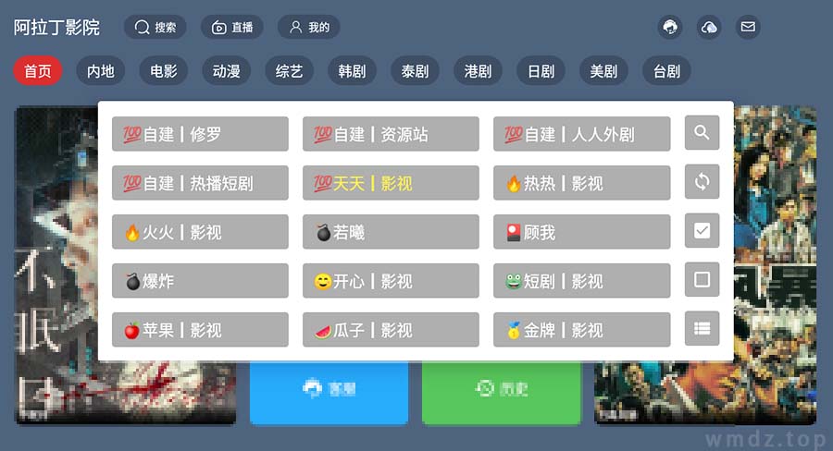Select the 首页 home tab
The width and height of the screenshot is (833, 451).
(38, 70)
